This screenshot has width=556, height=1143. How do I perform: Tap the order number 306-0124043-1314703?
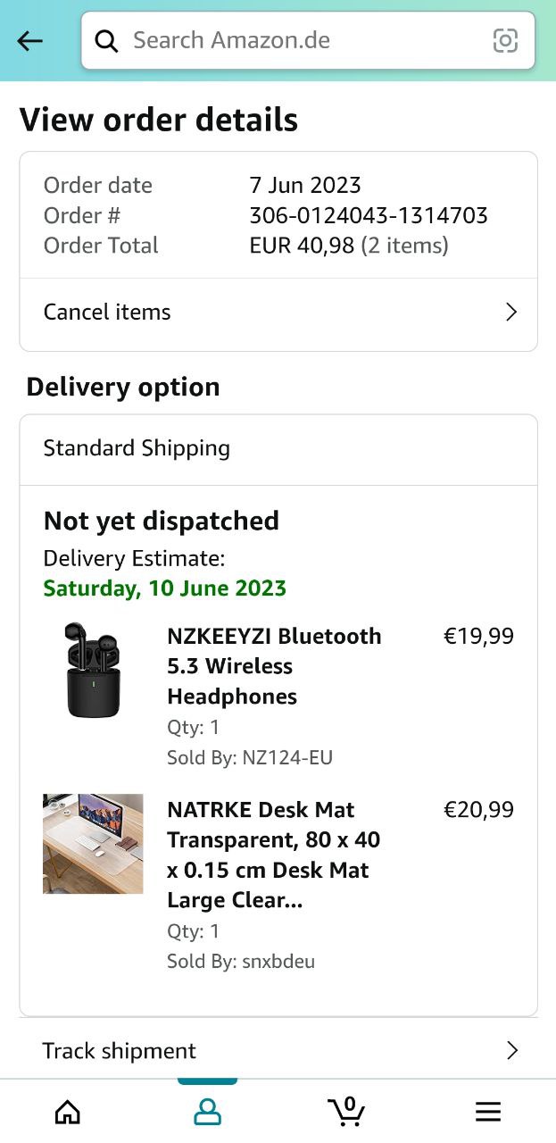[x=369, y=215]
